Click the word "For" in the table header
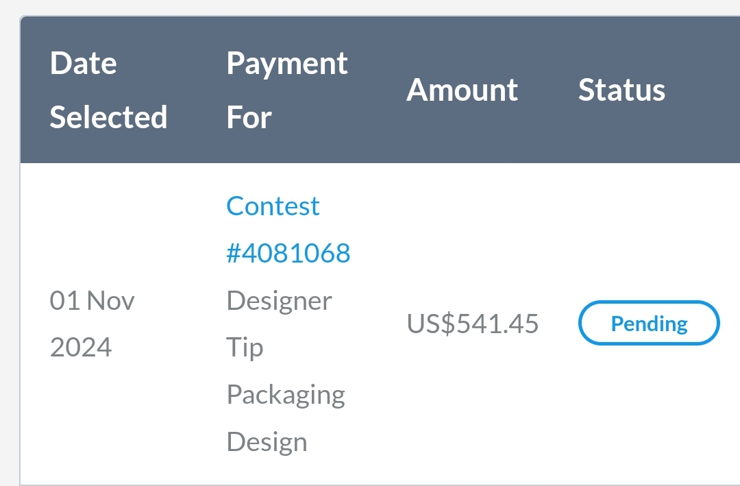 pyautogui.click(x=249, y=117)
